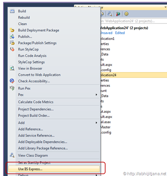The height and width of the screenshot is (176, 167).
Task: Click the colorful toolbar icon beside the smiley
Action: [118, 14]
